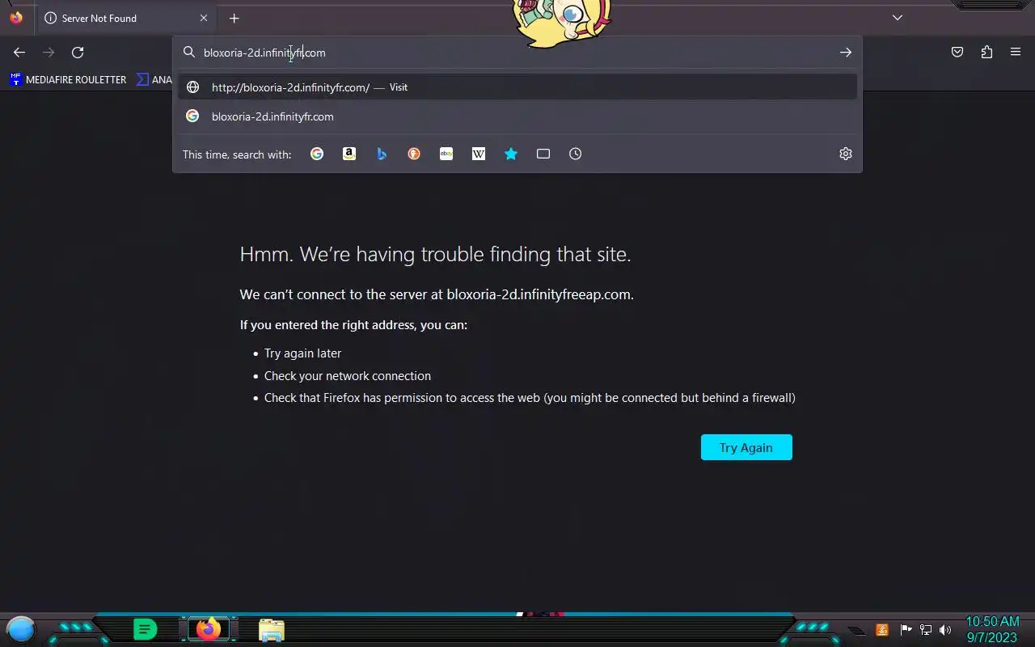Open the Extensions puzzle icon
The image size is (1035, 647).
coord(986,53)
